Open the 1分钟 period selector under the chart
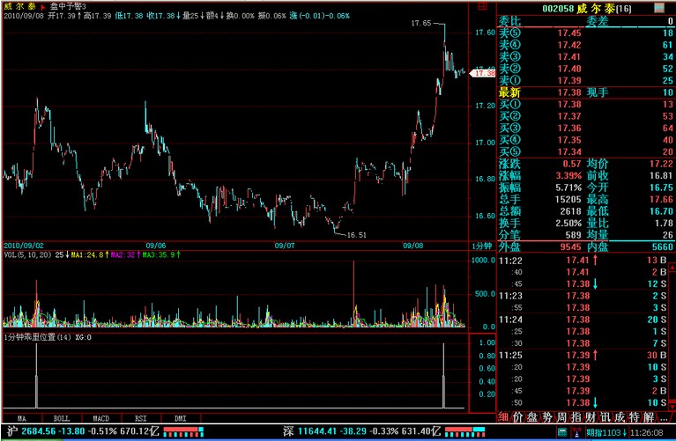676x441 pixels. (481, 245)
